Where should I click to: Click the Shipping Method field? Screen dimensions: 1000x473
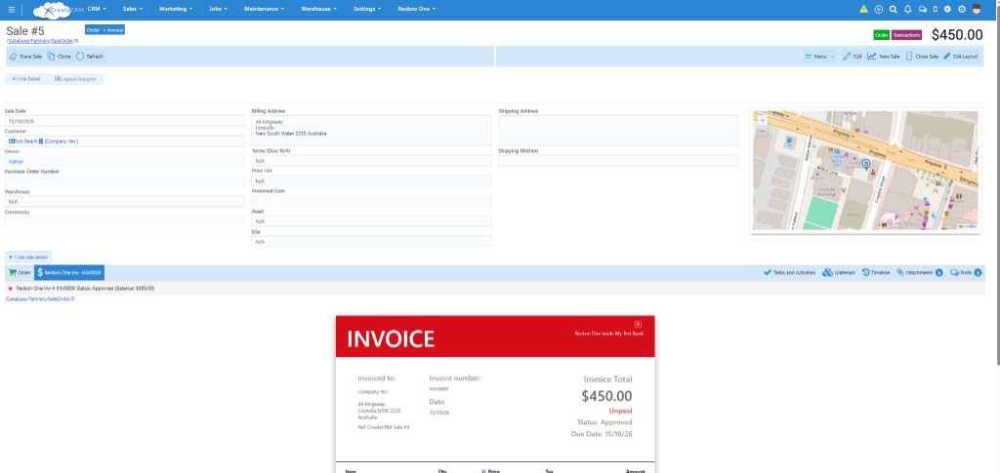(618, 161)
